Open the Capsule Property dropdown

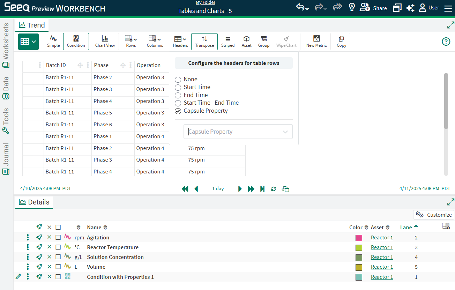point(238,132)
